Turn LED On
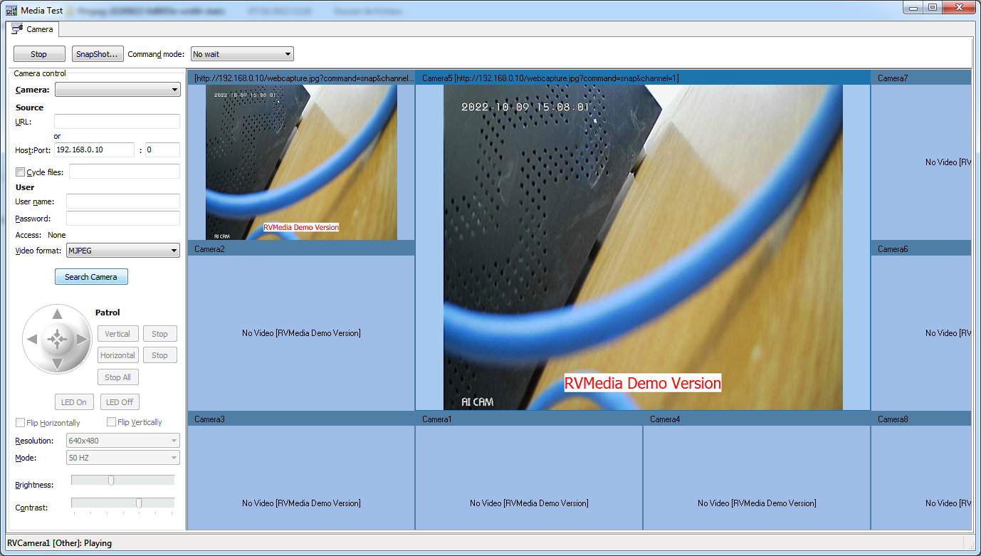The height and width of the screenshot is (556, 981). tap(73, 402)
